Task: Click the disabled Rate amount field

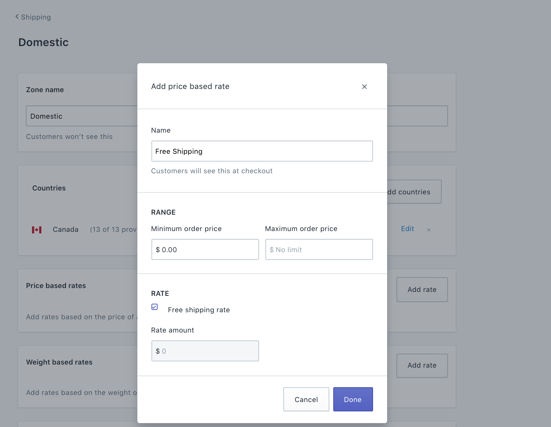Action: (205, 351)
